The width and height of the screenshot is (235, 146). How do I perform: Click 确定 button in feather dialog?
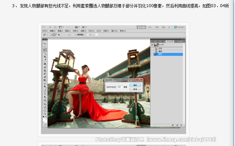pos(135,85)
